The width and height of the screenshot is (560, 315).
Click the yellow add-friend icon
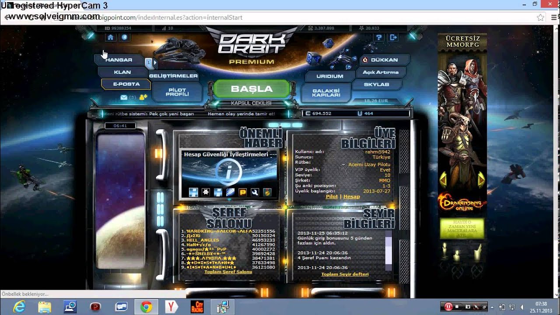point(143,97)
